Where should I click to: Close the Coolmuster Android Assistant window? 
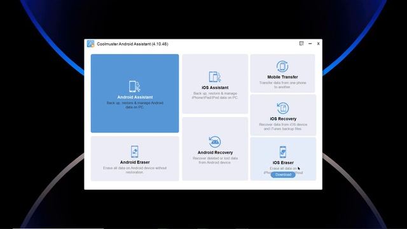click(318, 44)
